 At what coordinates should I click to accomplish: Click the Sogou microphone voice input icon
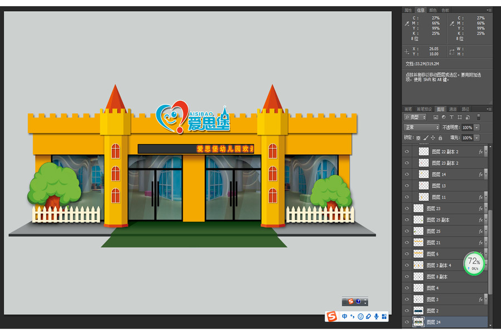376,316
